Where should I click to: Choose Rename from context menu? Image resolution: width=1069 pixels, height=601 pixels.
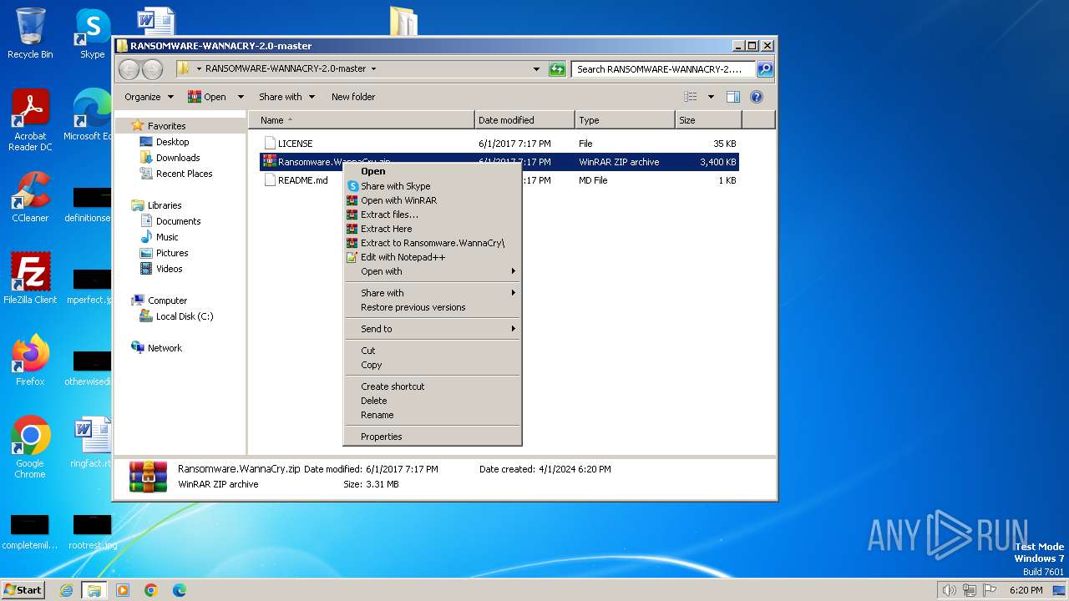pyautogui.click(x=433, y=415)
